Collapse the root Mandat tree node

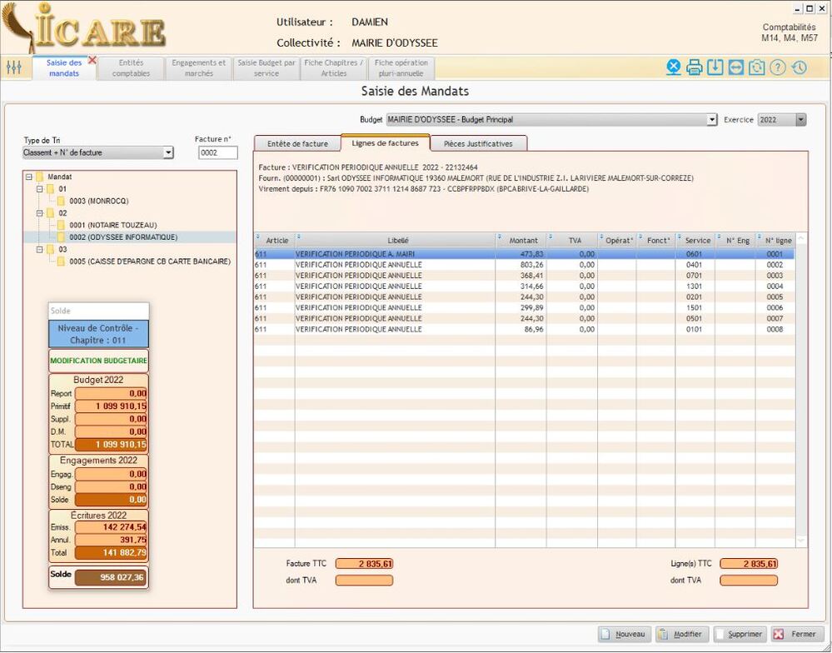[29, 177]
